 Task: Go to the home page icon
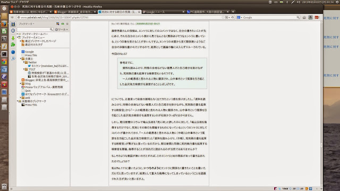(304, 18)
